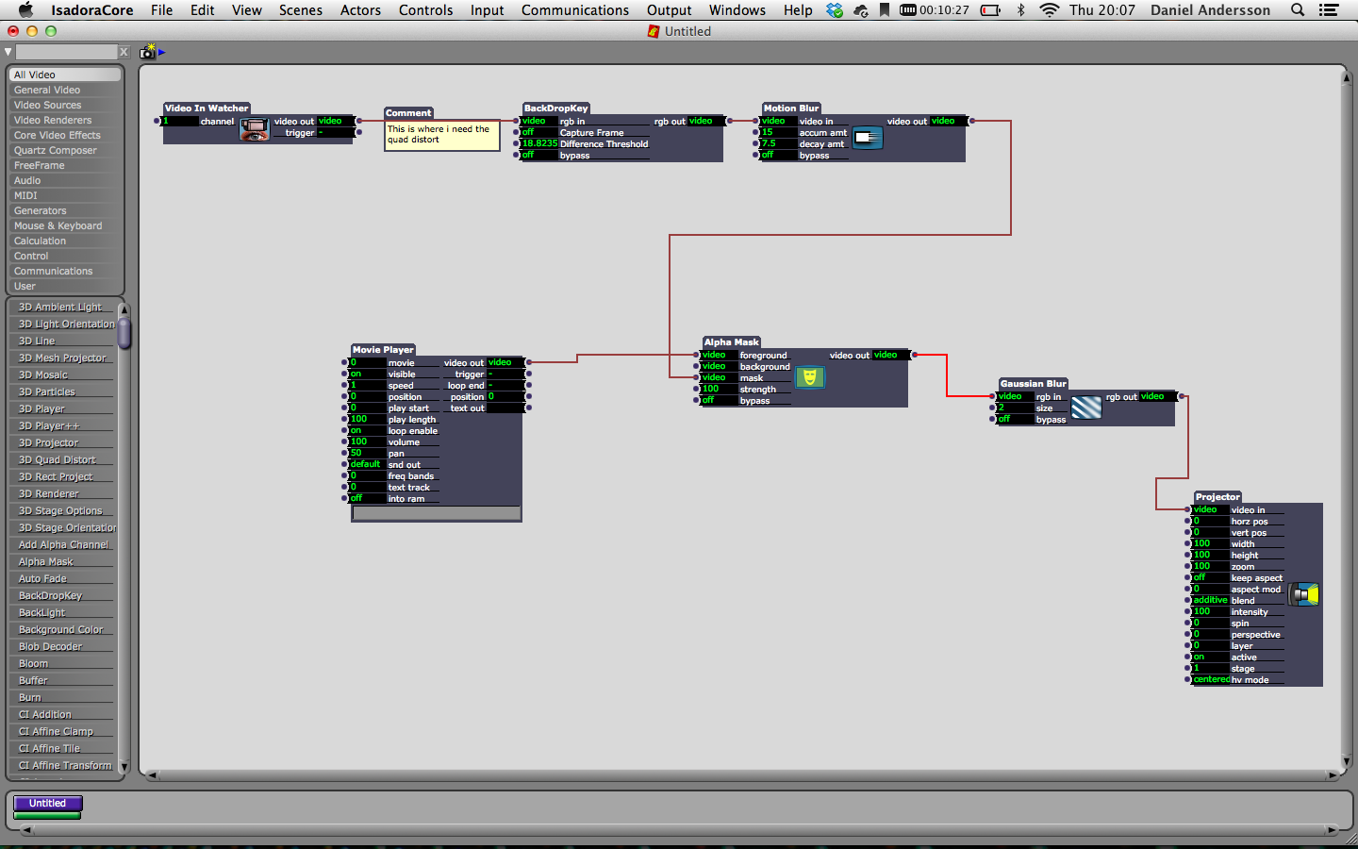Image resolution: width=1358 pixels, height=849 pixels.
Task: Open Spotlight search in the menu bar
Action: point(1298,10)
